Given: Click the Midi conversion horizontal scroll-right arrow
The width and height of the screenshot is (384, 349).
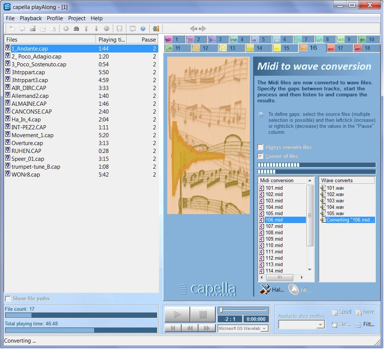Looking at the screenshot, I should click(302, 277).
